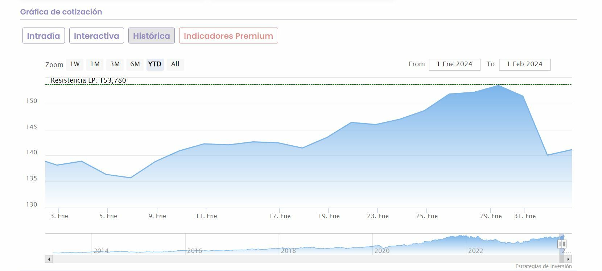The width and height of the screenshot is (602, 271).
Task: Click the navigator scroll right arrow
Action: point(568,259)
